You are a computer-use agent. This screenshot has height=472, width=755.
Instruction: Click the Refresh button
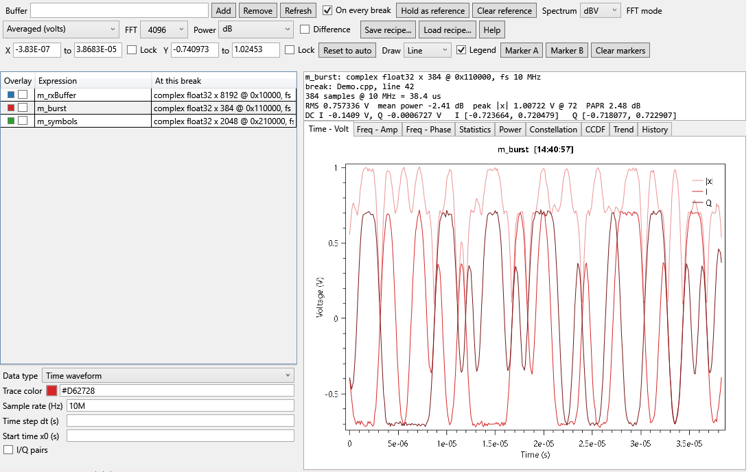298,10
